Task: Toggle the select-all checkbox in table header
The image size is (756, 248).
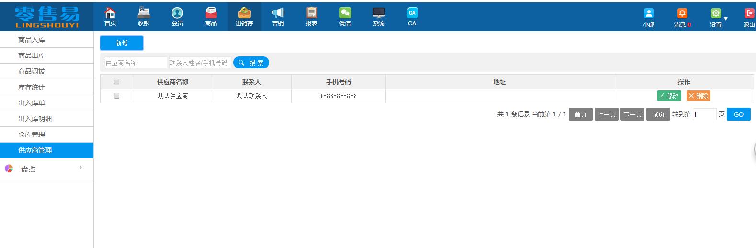Action: point(116,82)
